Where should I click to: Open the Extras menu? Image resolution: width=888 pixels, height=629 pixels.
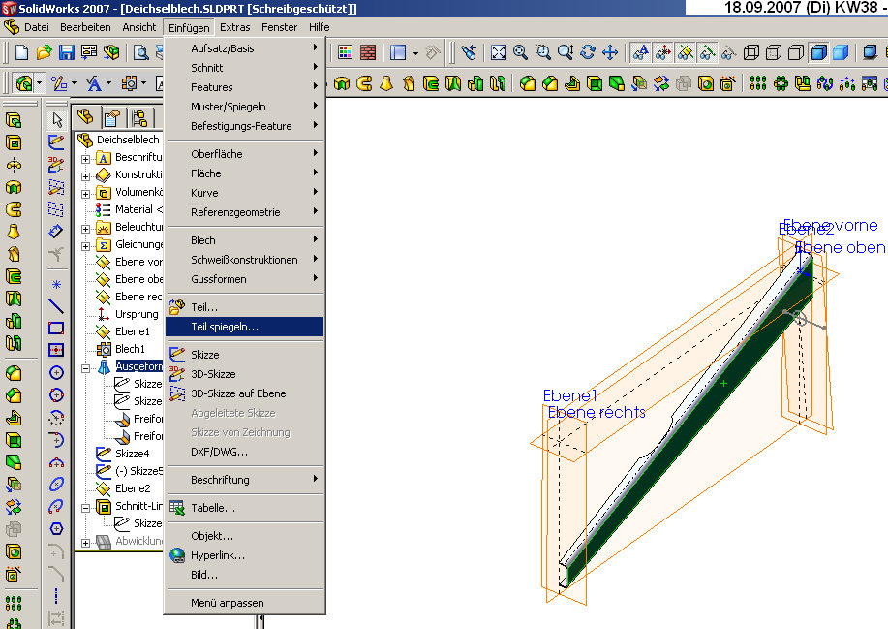pos(235,27)
